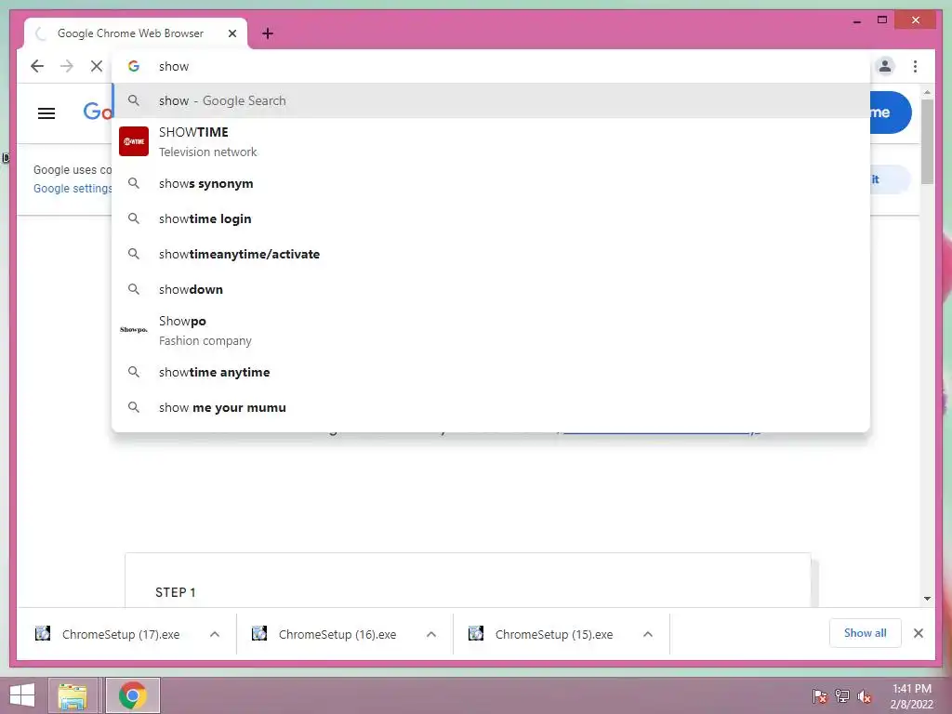Click the search icon beside "showdown"
Viewport: 952px width, 714px height.
coord(134,289)
